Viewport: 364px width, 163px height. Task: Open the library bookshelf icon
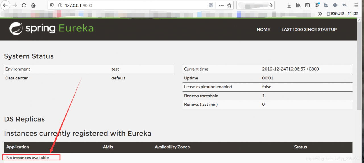pos(298,5)
